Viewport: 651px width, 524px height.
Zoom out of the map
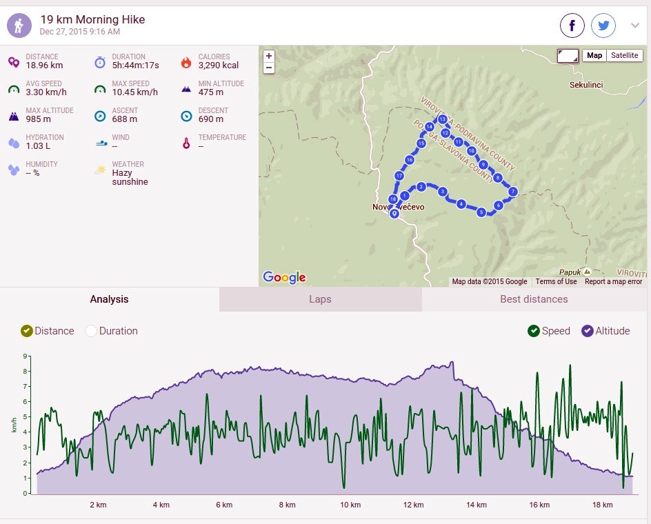[269, 68]
